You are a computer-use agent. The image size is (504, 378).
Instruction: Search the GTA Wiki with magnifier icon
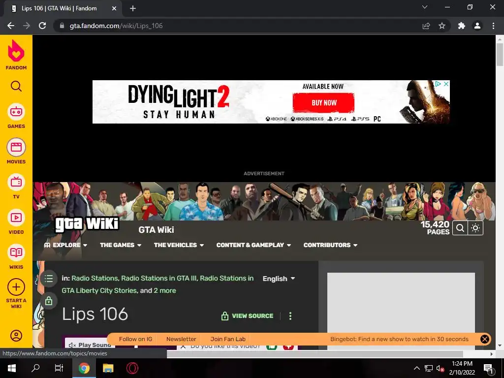coord(460,228)
